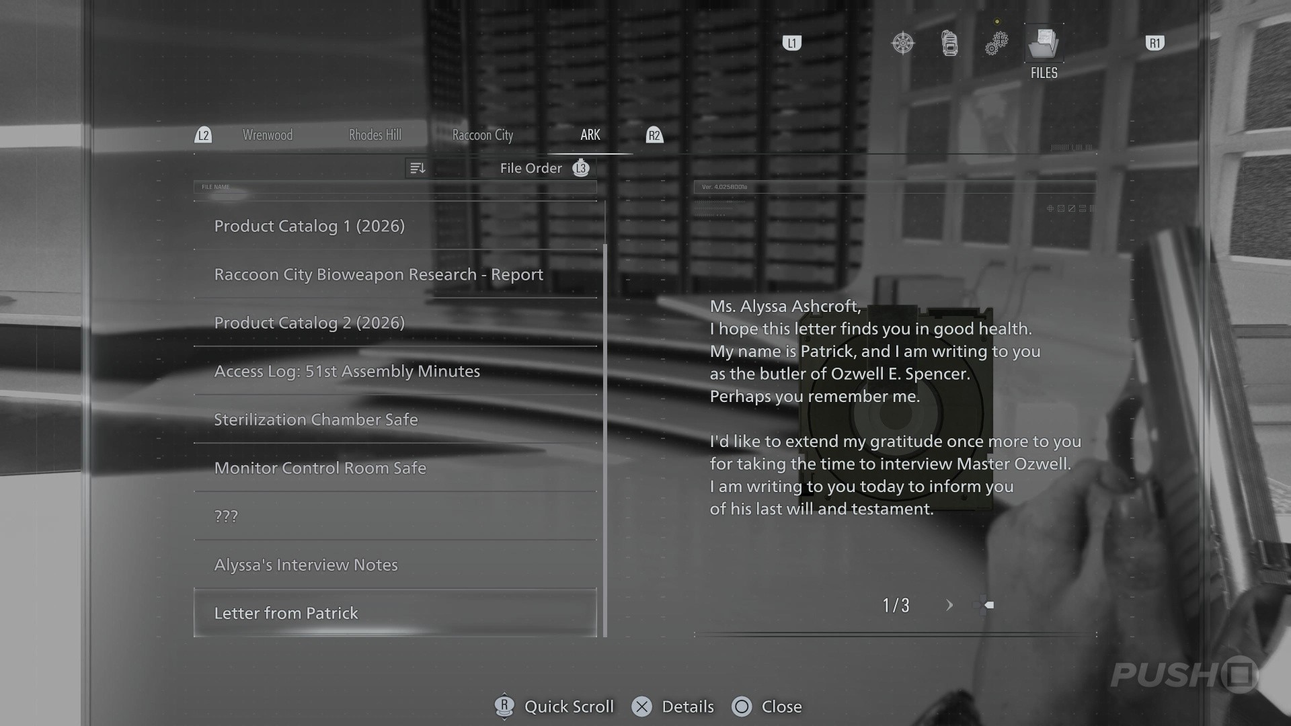Select the Files folder icon
Viewport: 1291px width, 726px height.
(x=1044, y=44)
